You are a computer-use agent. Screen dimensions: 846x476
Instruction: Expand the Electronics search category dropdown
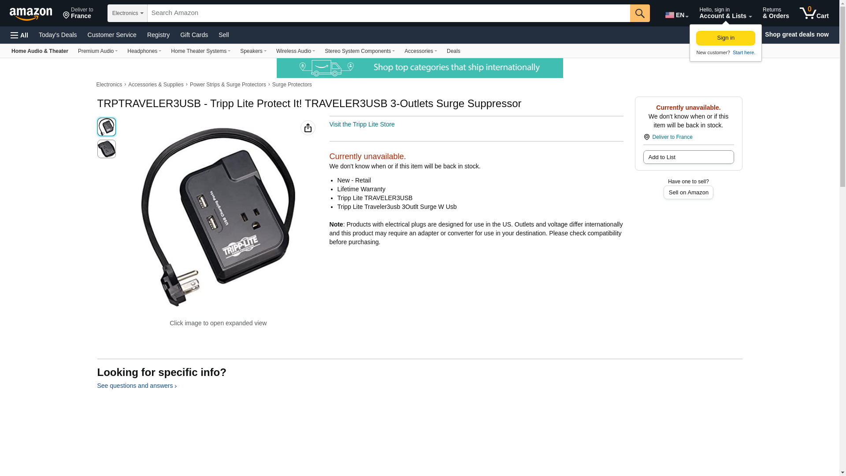[127, 13]
